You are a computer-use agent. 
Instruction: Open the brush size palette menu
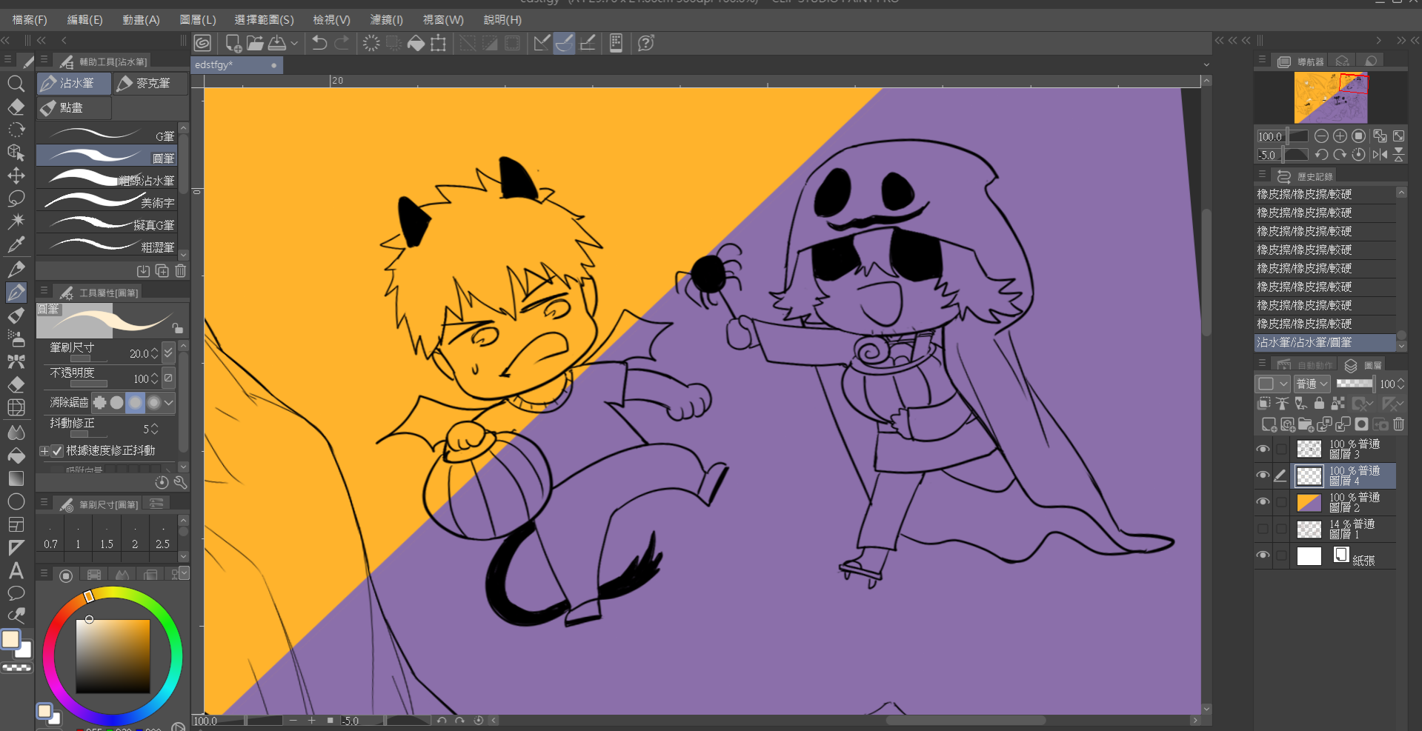[44, 504]
